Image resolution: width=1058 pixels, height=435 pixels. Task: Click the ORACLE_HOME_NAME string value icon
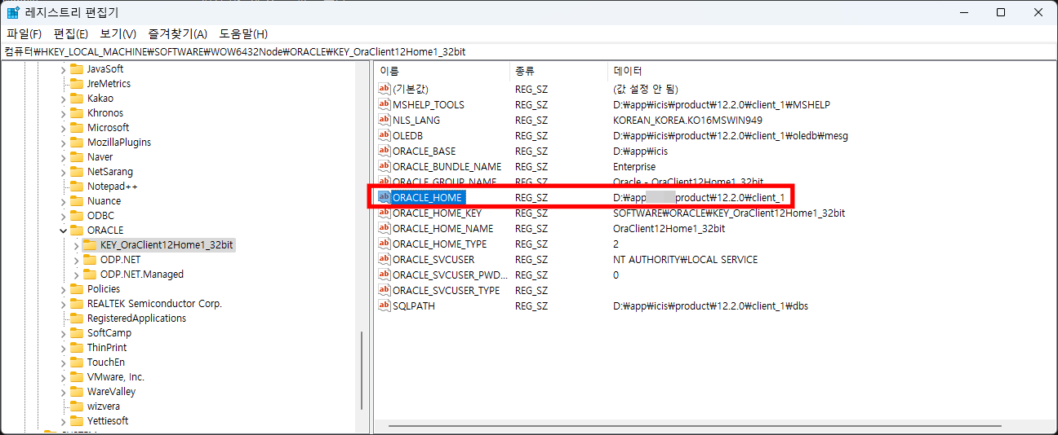pos(385,228)
